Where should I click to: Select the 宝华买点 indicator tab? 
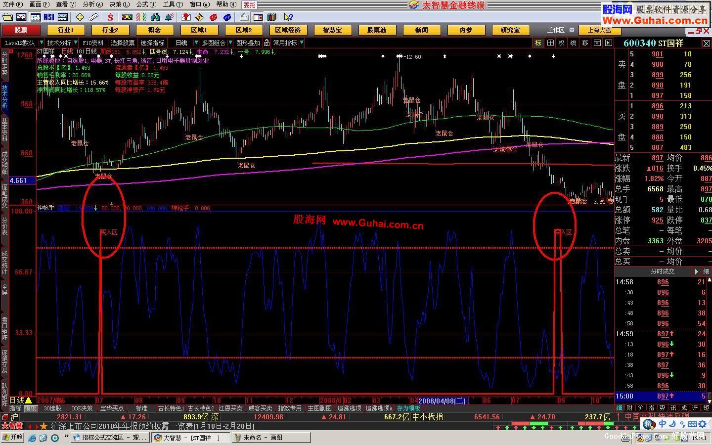(x=112, y=408)
